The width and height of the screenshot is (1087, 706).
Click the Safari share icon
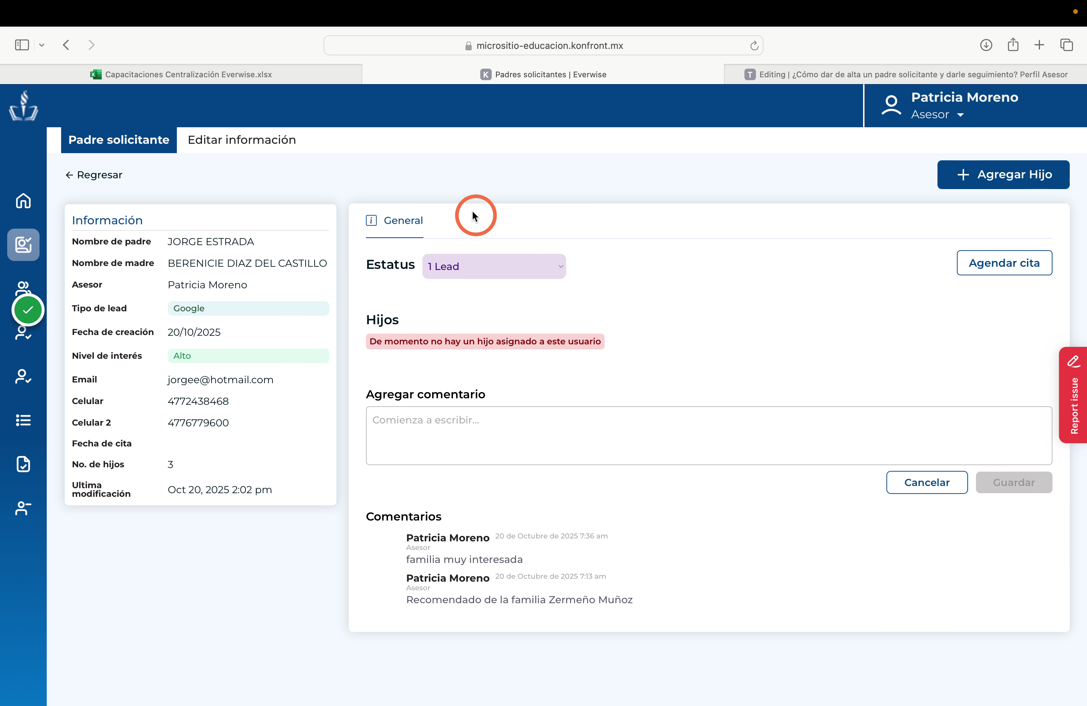click(1013, 44)
